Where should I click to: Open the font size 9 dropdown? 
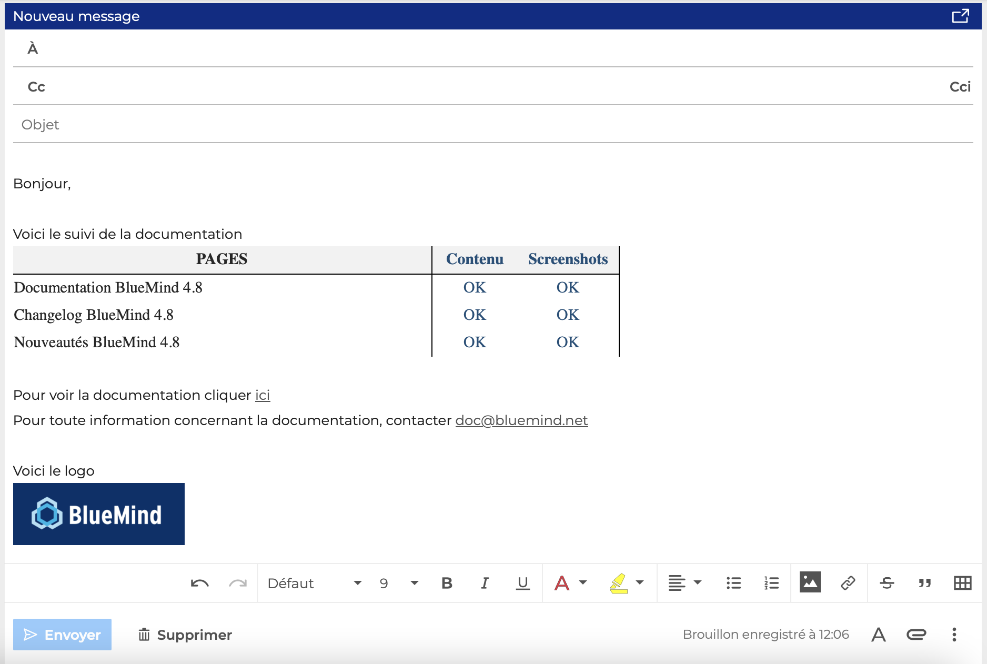tap(399, 583)
